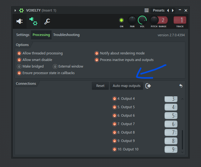Open VST wrapper settings plug-gear icon
Image resolution: width=201 pixels, height=167 pixels.
tap(33, 21)
